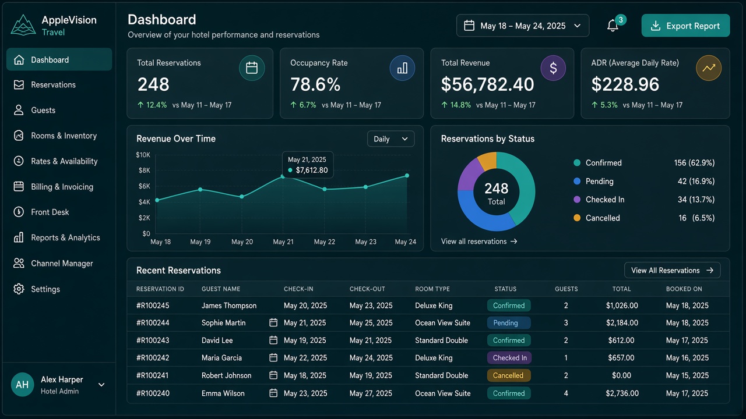Click reservation ID #R100245

[153, 306]
